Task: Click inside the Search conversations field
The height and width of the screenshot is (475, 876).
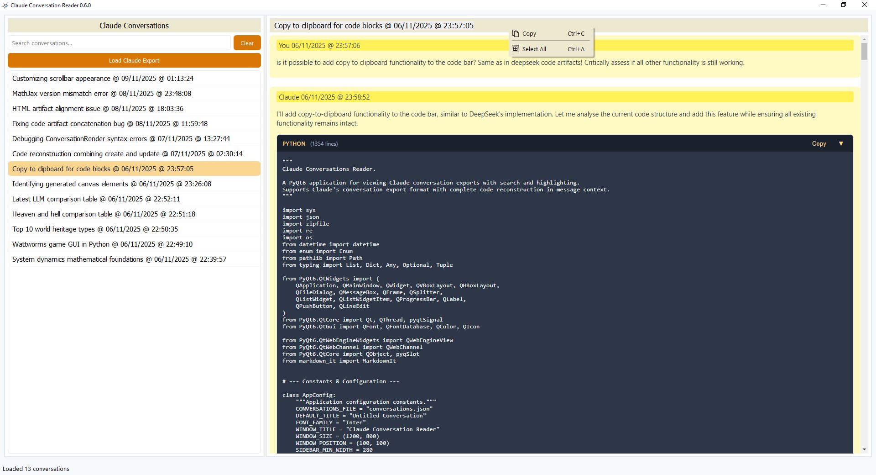Action: [119, 42]
